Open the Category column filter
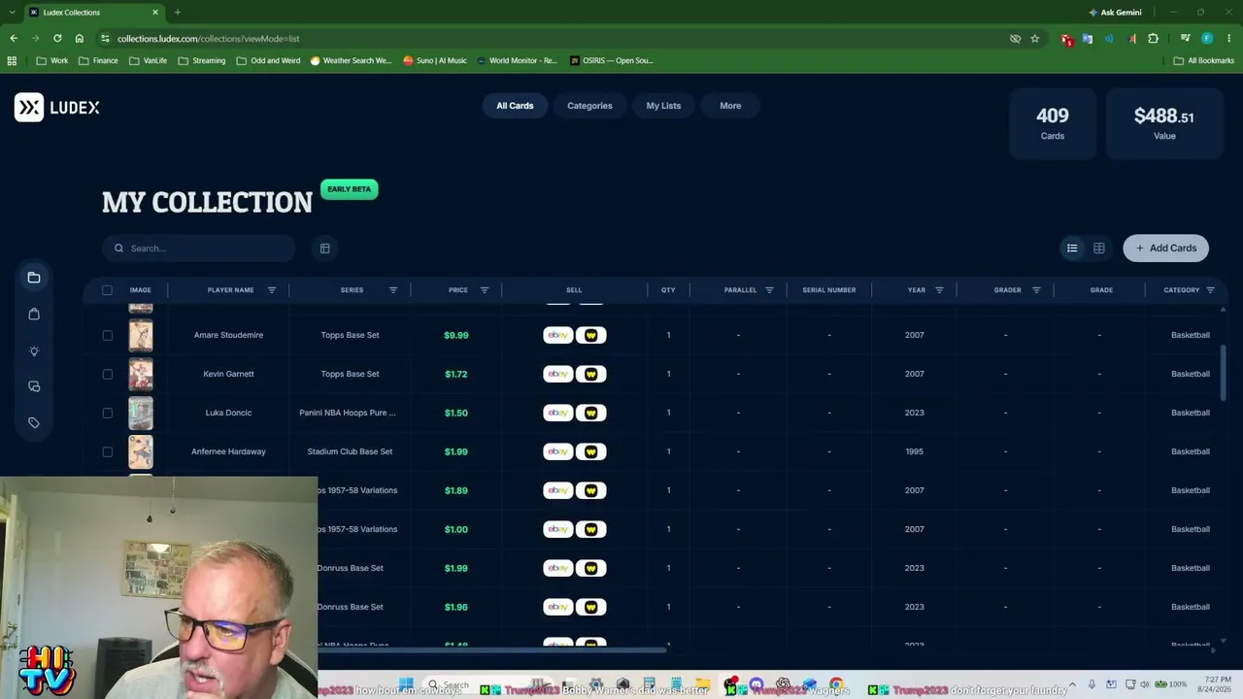Screen dimensions: 1243x699 click(x=1210, y=290)
